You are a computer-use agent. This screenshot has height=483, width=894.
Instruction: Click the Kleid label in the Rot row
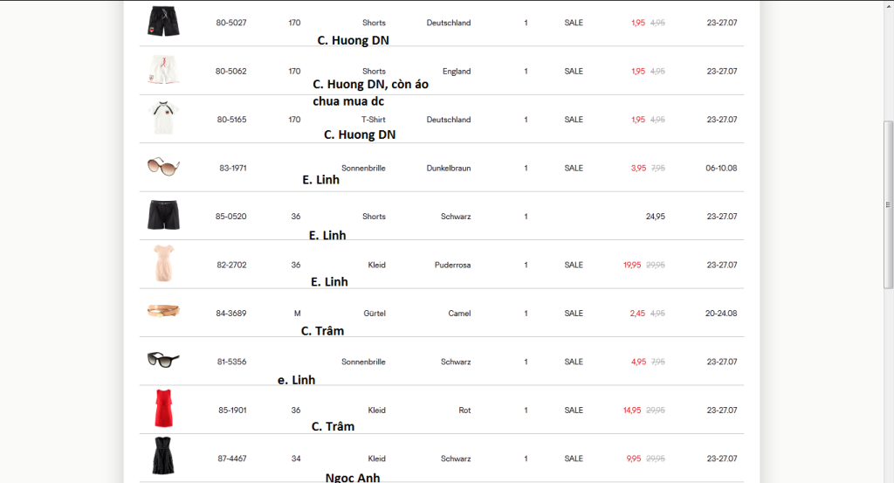[x=376, y=410]
